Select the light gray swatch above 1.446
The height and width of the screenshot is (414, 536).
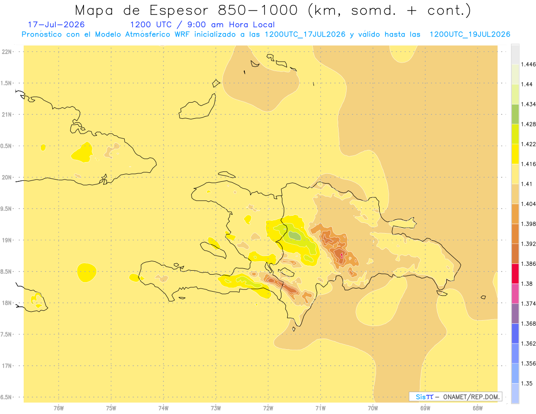[515, 54]
